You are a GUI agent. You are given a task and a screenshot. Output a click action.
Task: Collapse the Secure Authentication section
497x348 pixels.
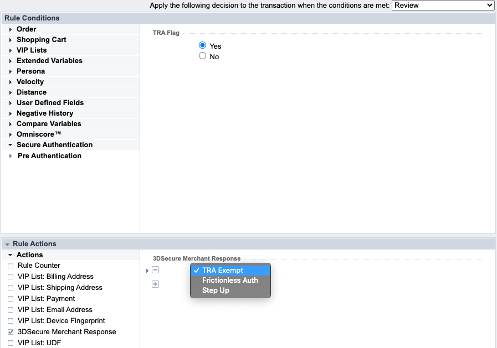coord(11,145)
